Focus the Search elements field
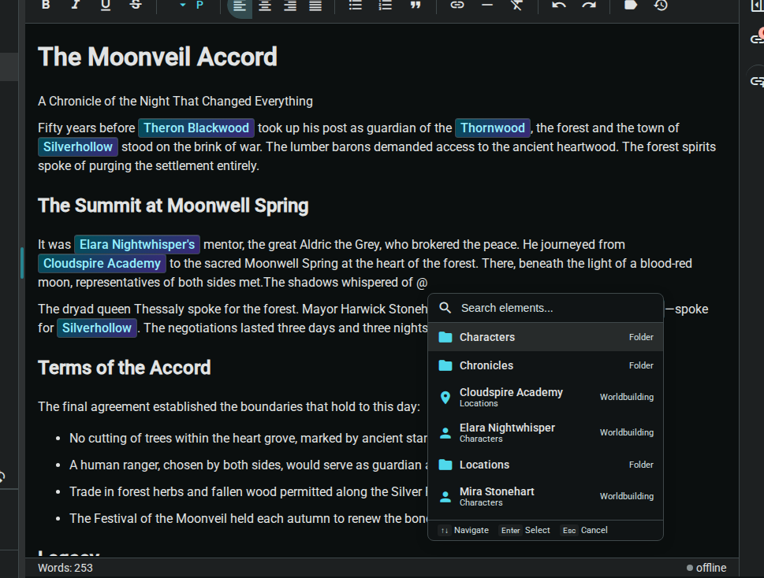This screenshot has width=764, height=578. (552, 308)
